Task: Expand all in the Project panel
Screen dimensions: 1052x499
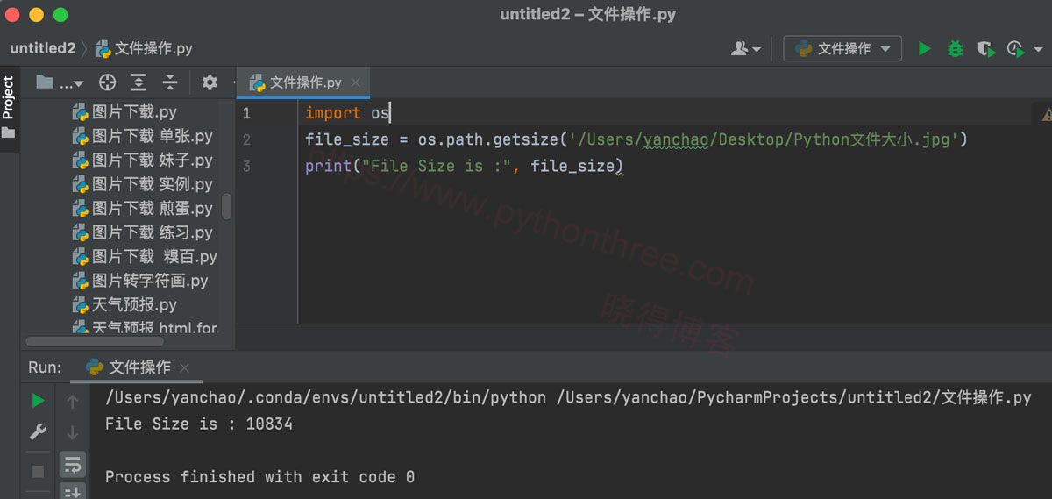Action: [139, 82]
